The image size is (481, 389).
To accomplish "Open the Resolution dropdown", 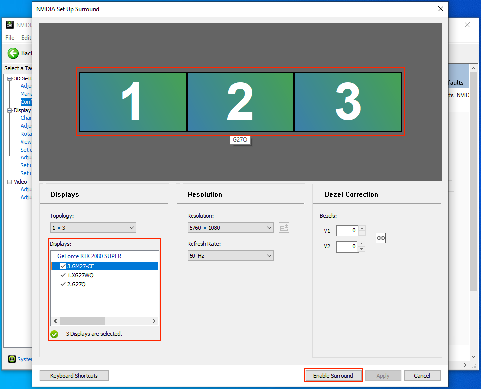I will coord(230,228).
